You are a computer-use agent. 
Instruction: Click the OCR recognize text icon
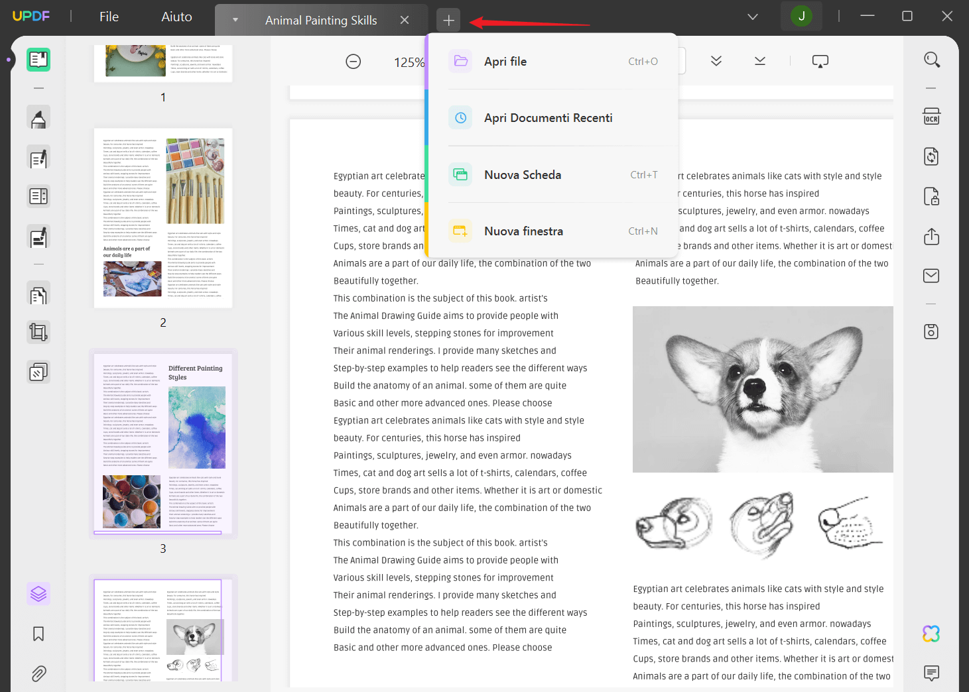[x=931, y=117]
